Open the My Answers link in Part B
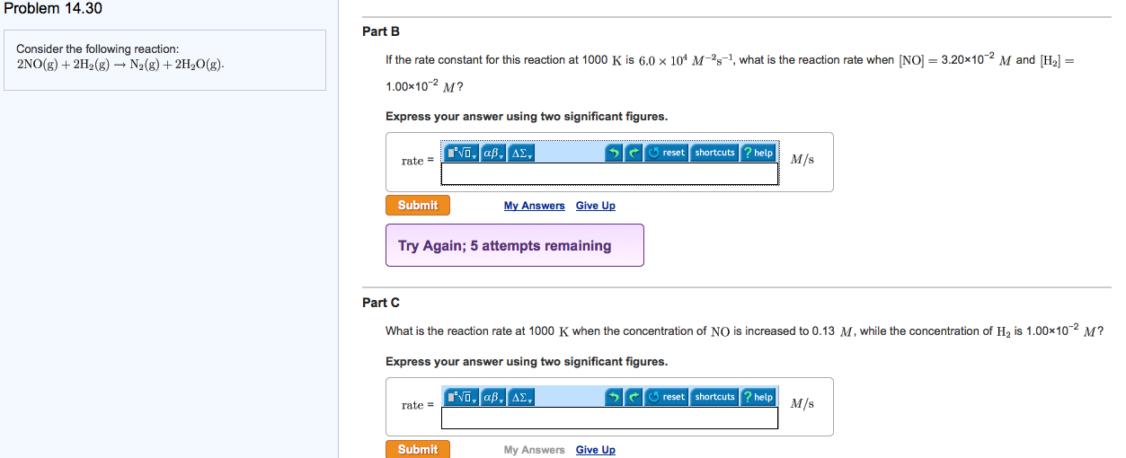Screen dimensions: 1126x458 tap(535, 206)
